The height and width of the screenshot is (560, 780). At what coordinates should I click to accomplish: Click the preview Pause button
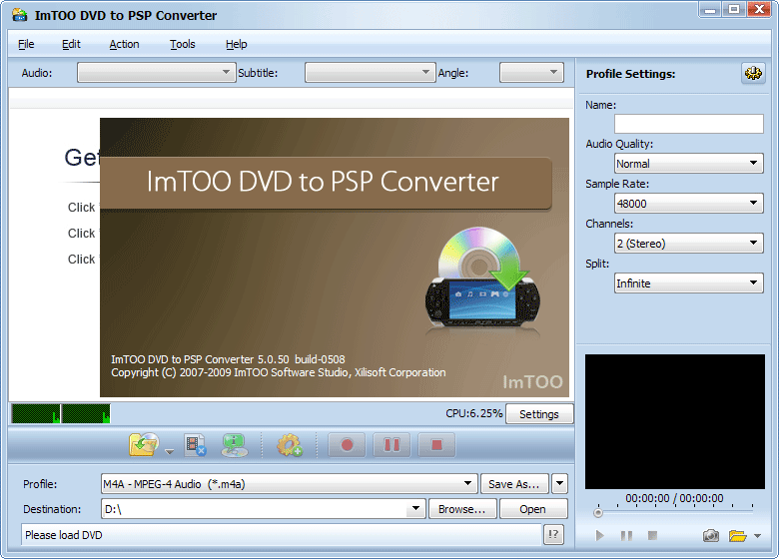pyautogui.click(x=626, y=536)
